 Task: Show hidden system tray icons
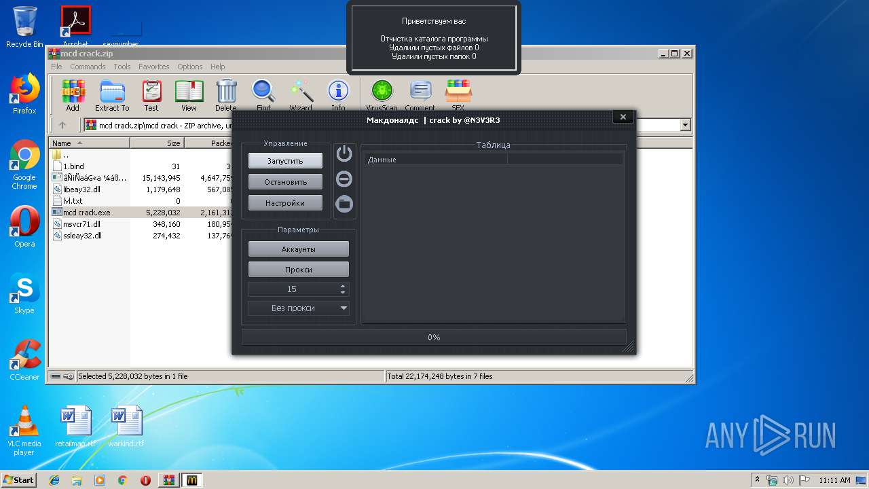(x=758, y=480)
